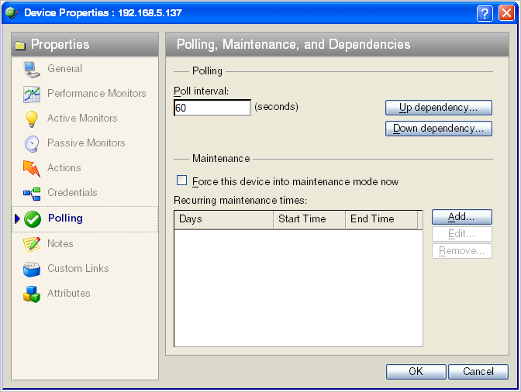Open Custom Links section
The width and height of the screenshot is (521, 392).
click(78, 268)
